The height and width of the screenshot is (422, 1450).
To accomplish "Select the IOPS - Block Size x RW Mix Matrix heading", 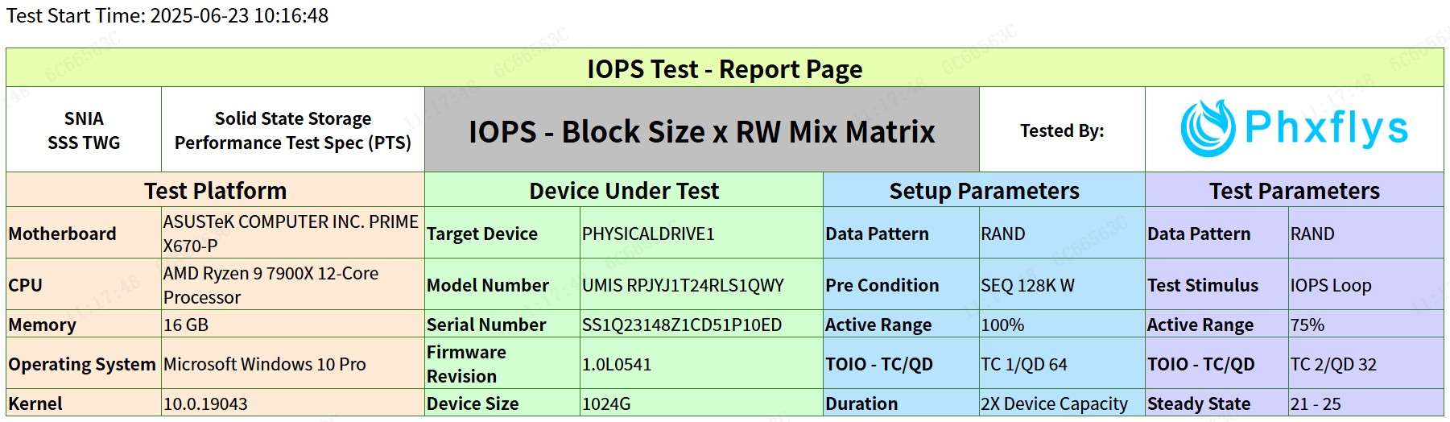I will tap(701, 131).
